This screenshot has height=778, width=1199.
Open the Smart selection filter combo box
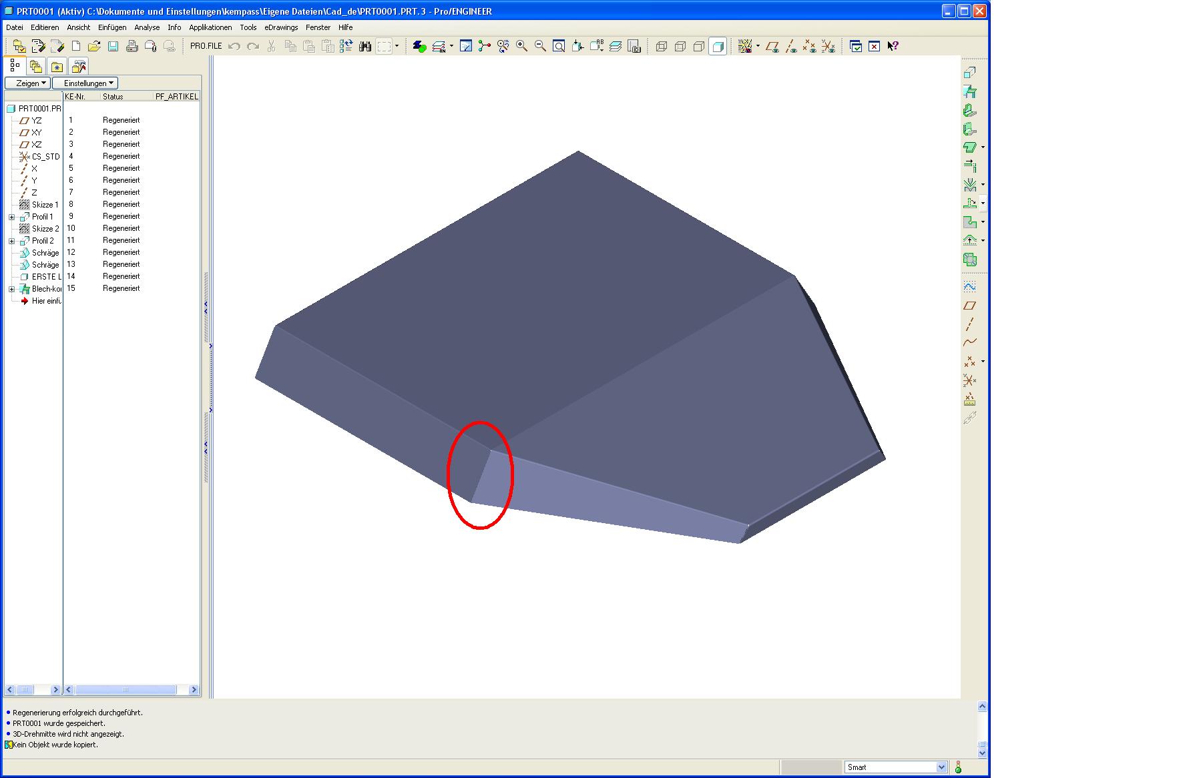896,767
